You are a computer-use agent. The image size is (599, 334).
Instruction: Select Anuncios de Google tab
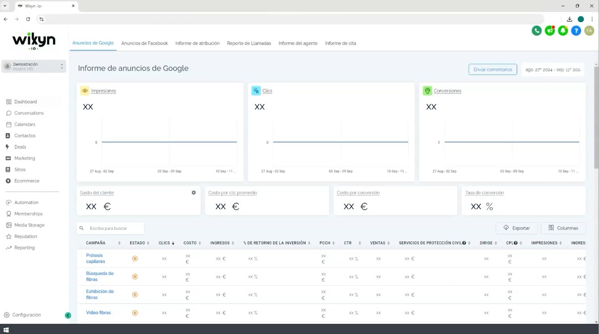pyautogui.click(x=93, y=43)
